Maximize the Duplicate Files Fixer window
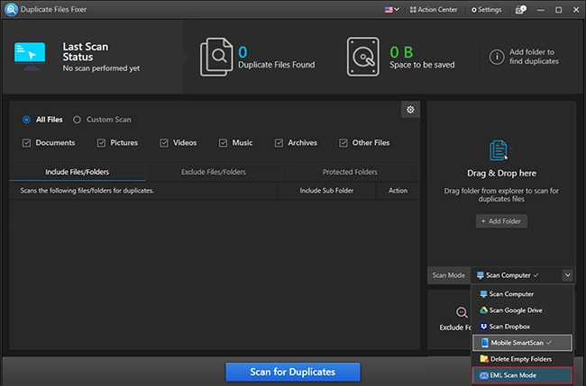 558,10
